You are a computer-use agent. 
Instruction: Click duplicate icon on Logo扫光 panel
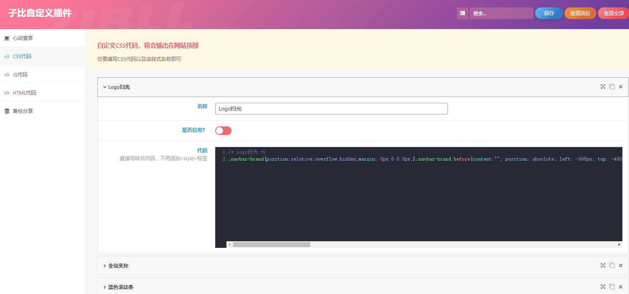pos(612,86)
